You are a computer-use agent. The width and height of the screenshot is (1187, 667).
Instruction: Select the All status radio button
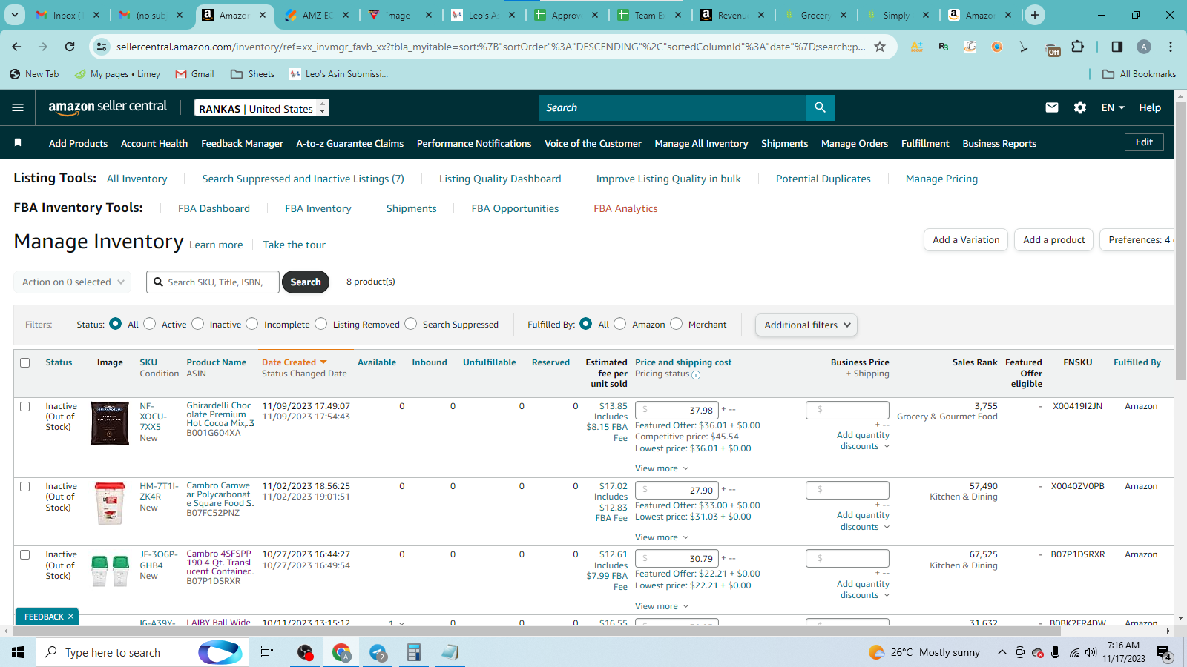point(115,324)
